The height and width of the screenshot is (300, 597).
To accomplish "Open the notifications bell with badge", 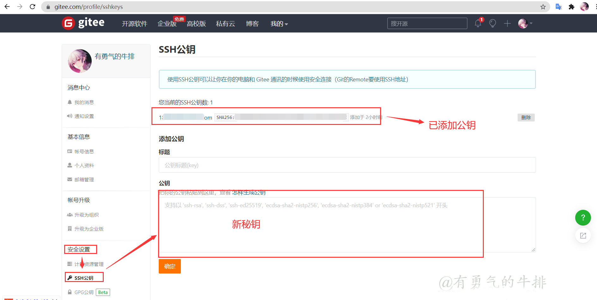I will pos(478,23).
